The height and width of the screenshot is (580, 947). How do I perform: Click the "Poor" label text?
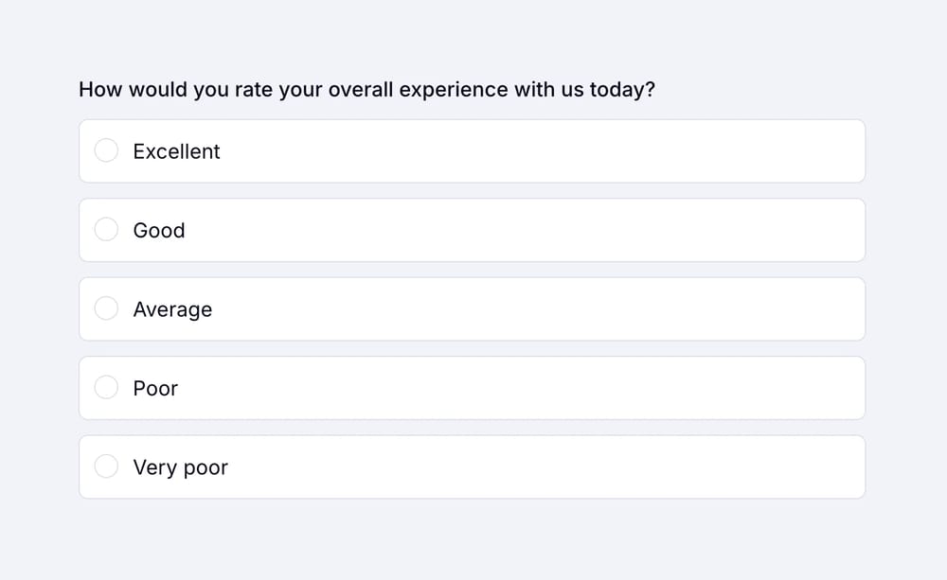pyautogui.click(x=155, y=388)
